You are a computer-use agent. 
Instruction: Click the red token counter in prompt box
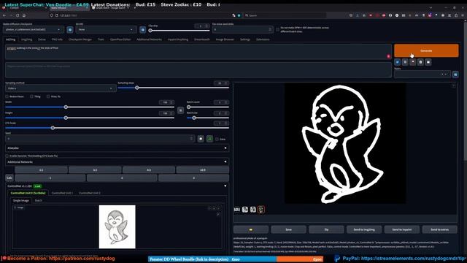pyautogui.click(x=388, y=56)
